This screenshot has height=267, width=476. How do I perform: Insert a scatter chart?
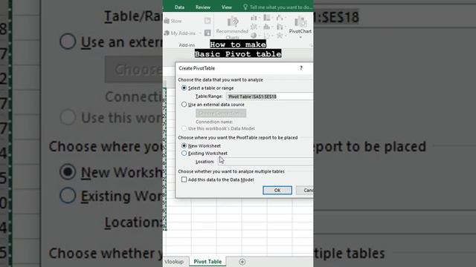coord(267,36)
